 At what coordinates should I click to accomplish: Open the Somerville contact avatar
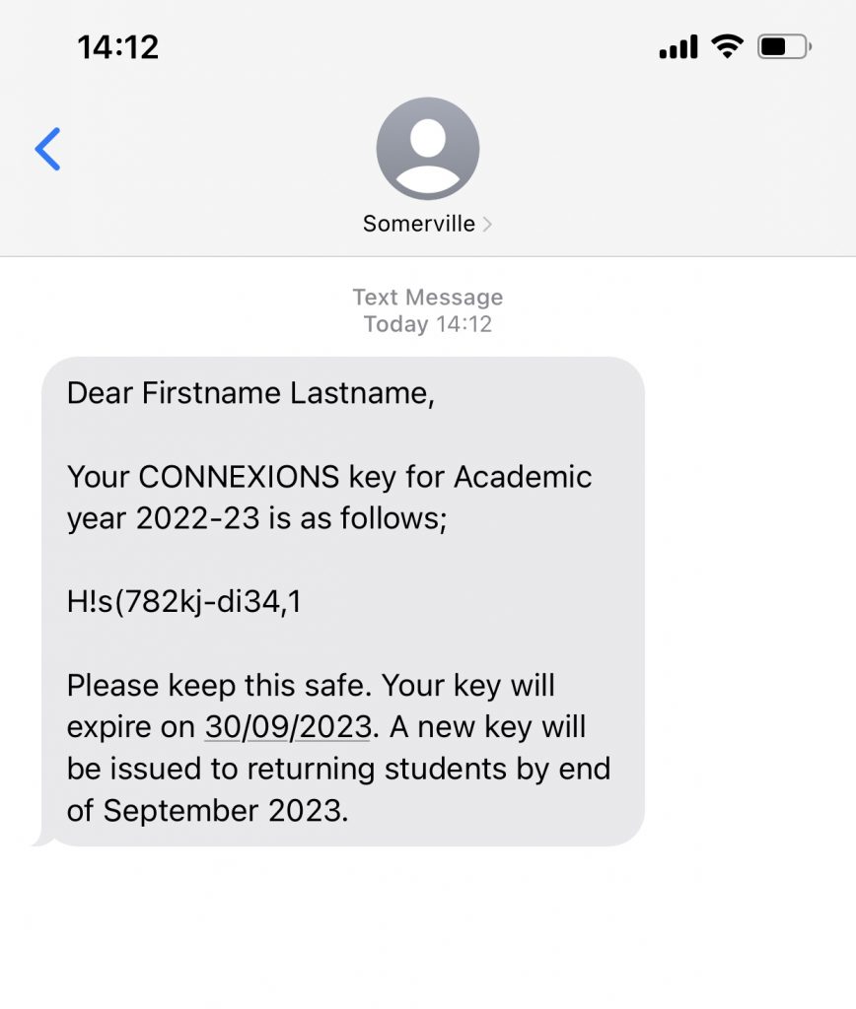(x=428, y=149)
